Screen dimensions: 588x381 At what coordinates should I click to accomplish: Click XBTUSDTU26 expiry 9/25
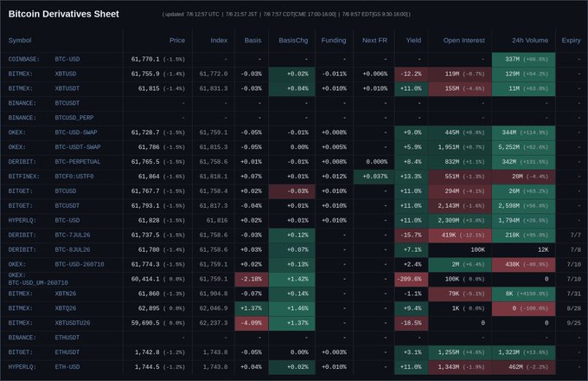tap(574, 323)
